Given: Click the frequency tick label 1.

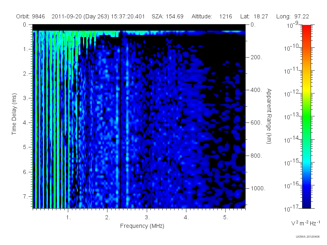Looking at the screenshot, I should [68, 218].
